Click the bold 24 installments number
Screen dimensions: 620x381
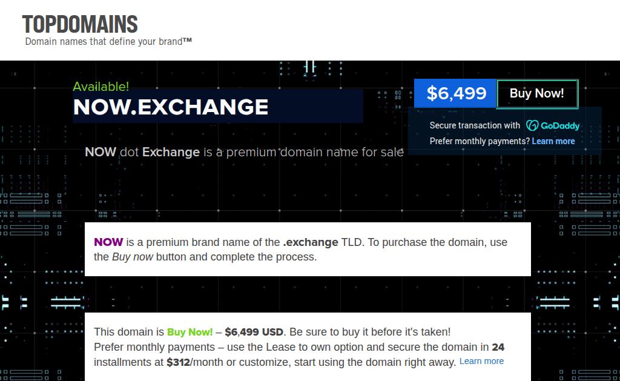(498, 348)
